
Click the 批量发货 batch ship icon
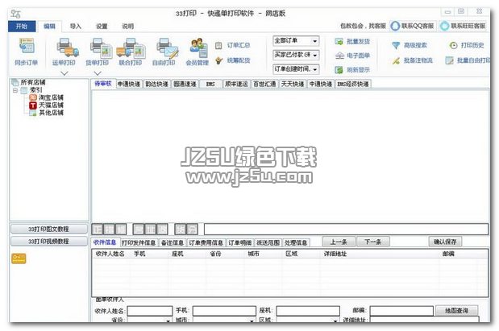point(339,41)
